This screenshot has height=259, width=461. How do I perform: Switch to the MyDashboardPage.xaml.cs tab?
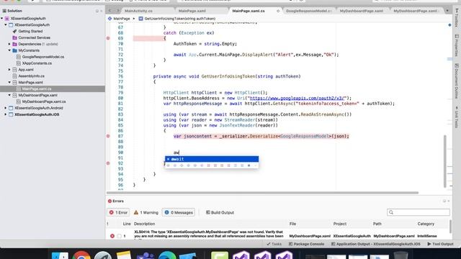pyautogui.click(x=416, y=11)
